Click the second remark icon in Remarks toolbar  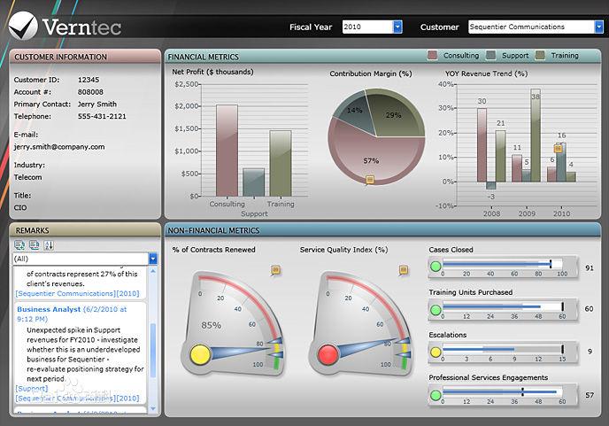(x=34, y=245)
